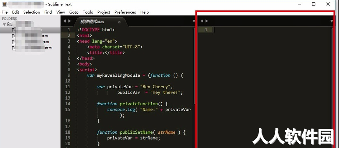Viewport: 339px width, 148px height.
Task: Open the Find menu
Action: [48, 12]
